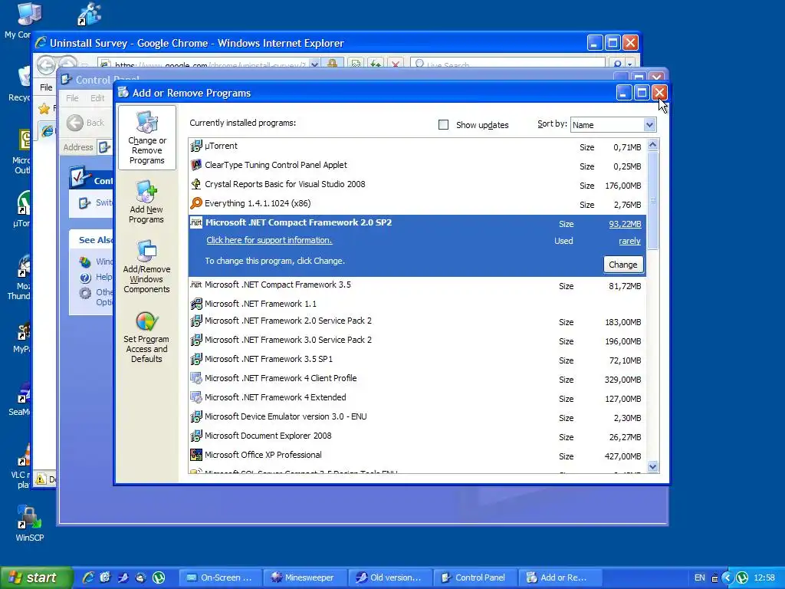Image resolution: width=785 pixels, height=589 pixels.
Task: Close the Add or Remove Programs window
Action: [x=659, y=93]
